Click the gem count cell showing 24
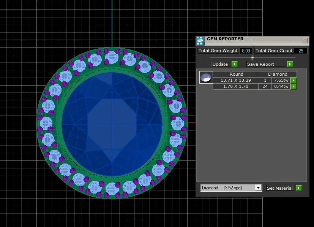 click(265, 86)
